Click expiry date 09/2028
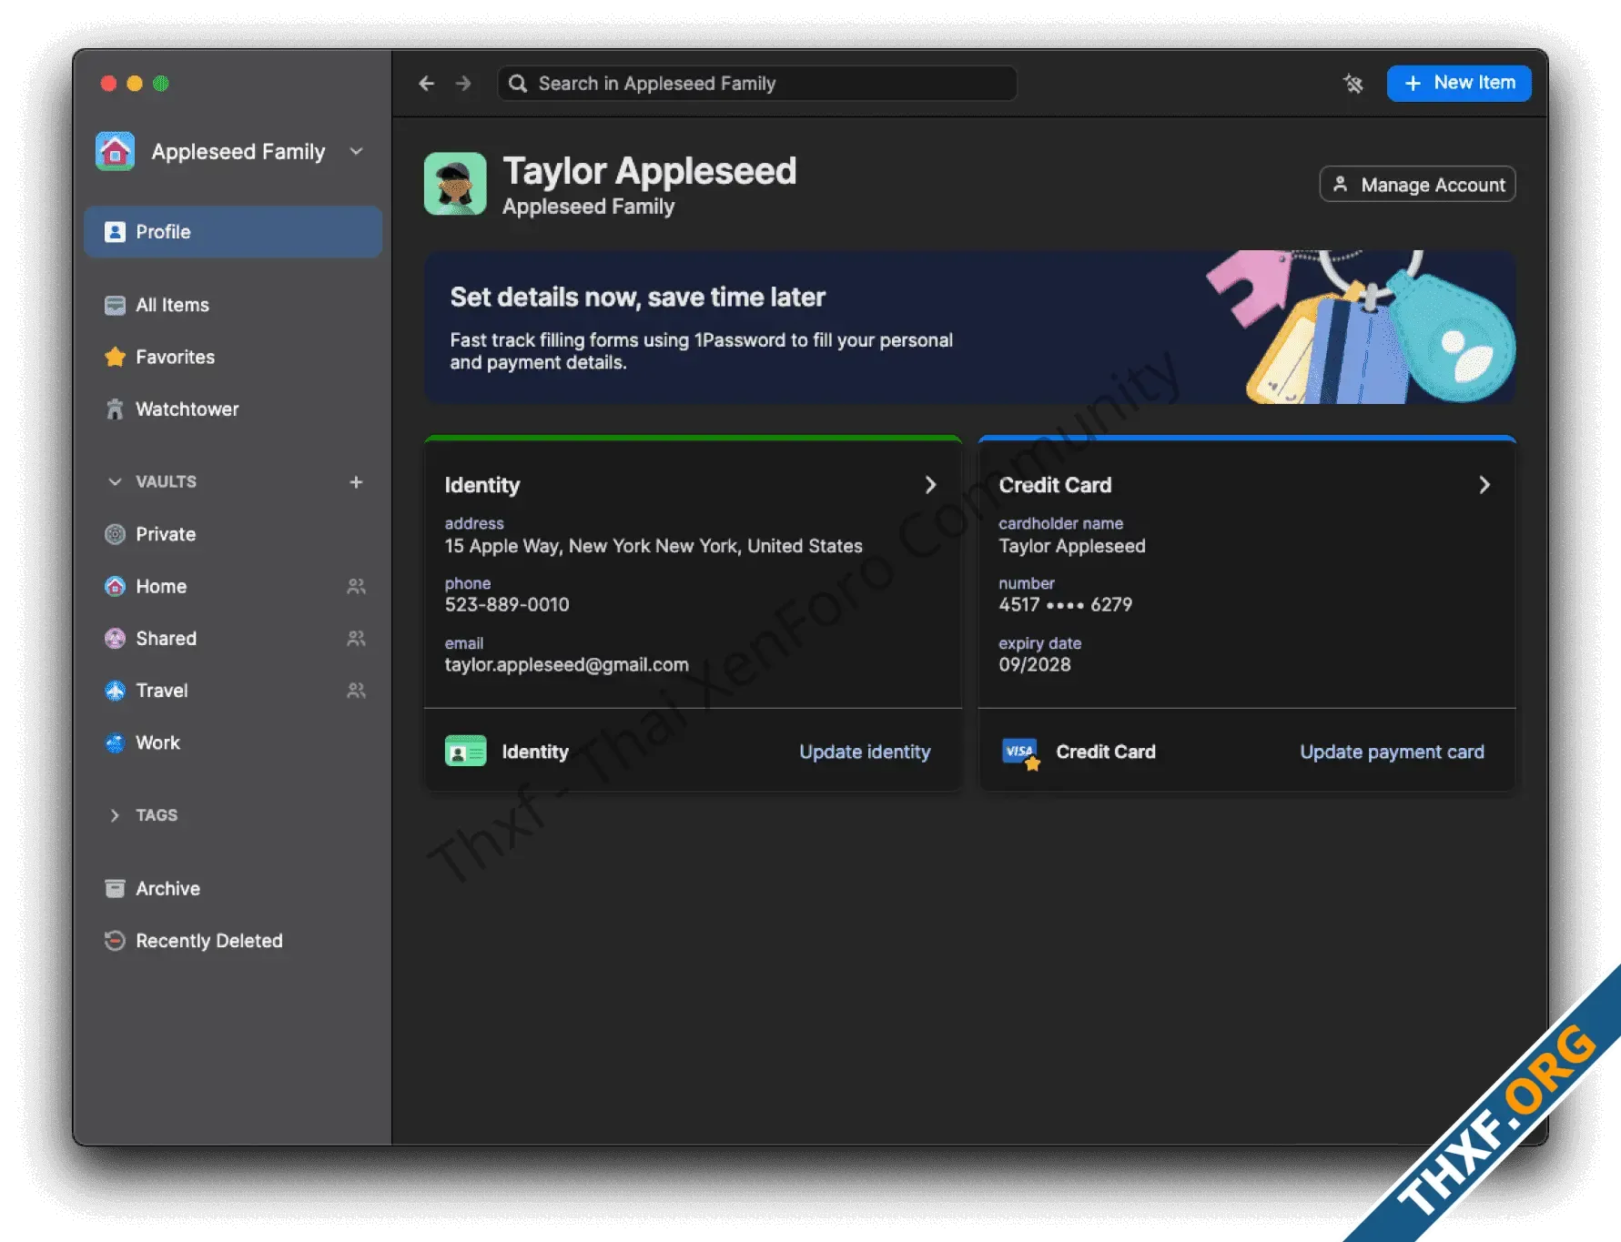 [1035, 665]
